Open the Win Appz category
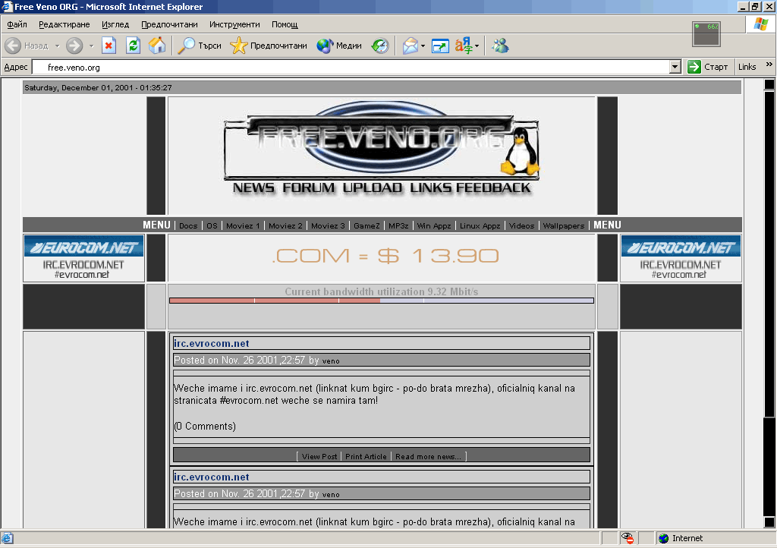The width and height of the screenshot is (777, 548). click(x=434, y=226)
